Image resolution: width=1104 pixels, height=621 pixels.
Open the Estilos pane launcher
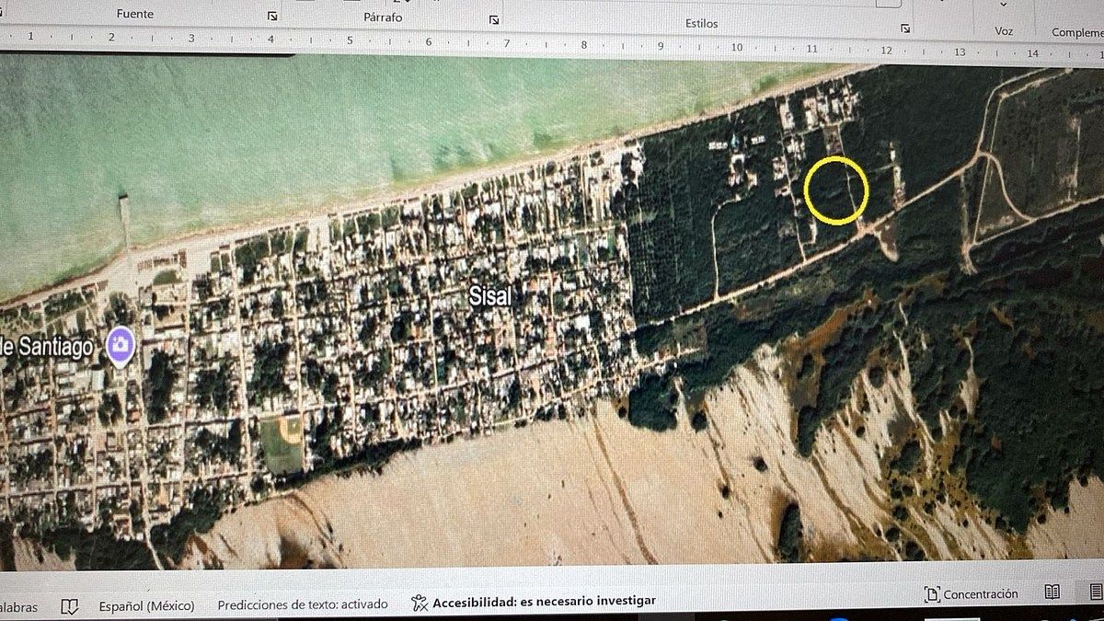coord(905,29)
